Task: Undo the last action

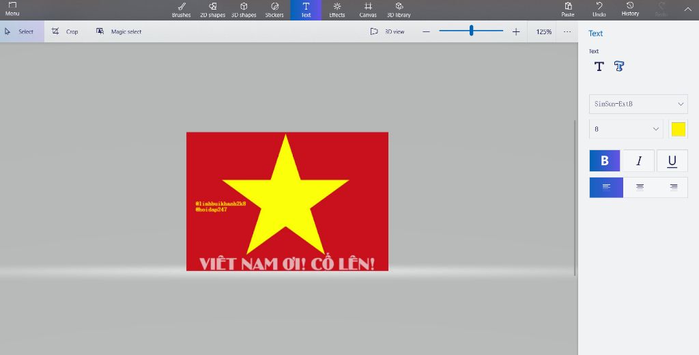Action: [599, 10]
